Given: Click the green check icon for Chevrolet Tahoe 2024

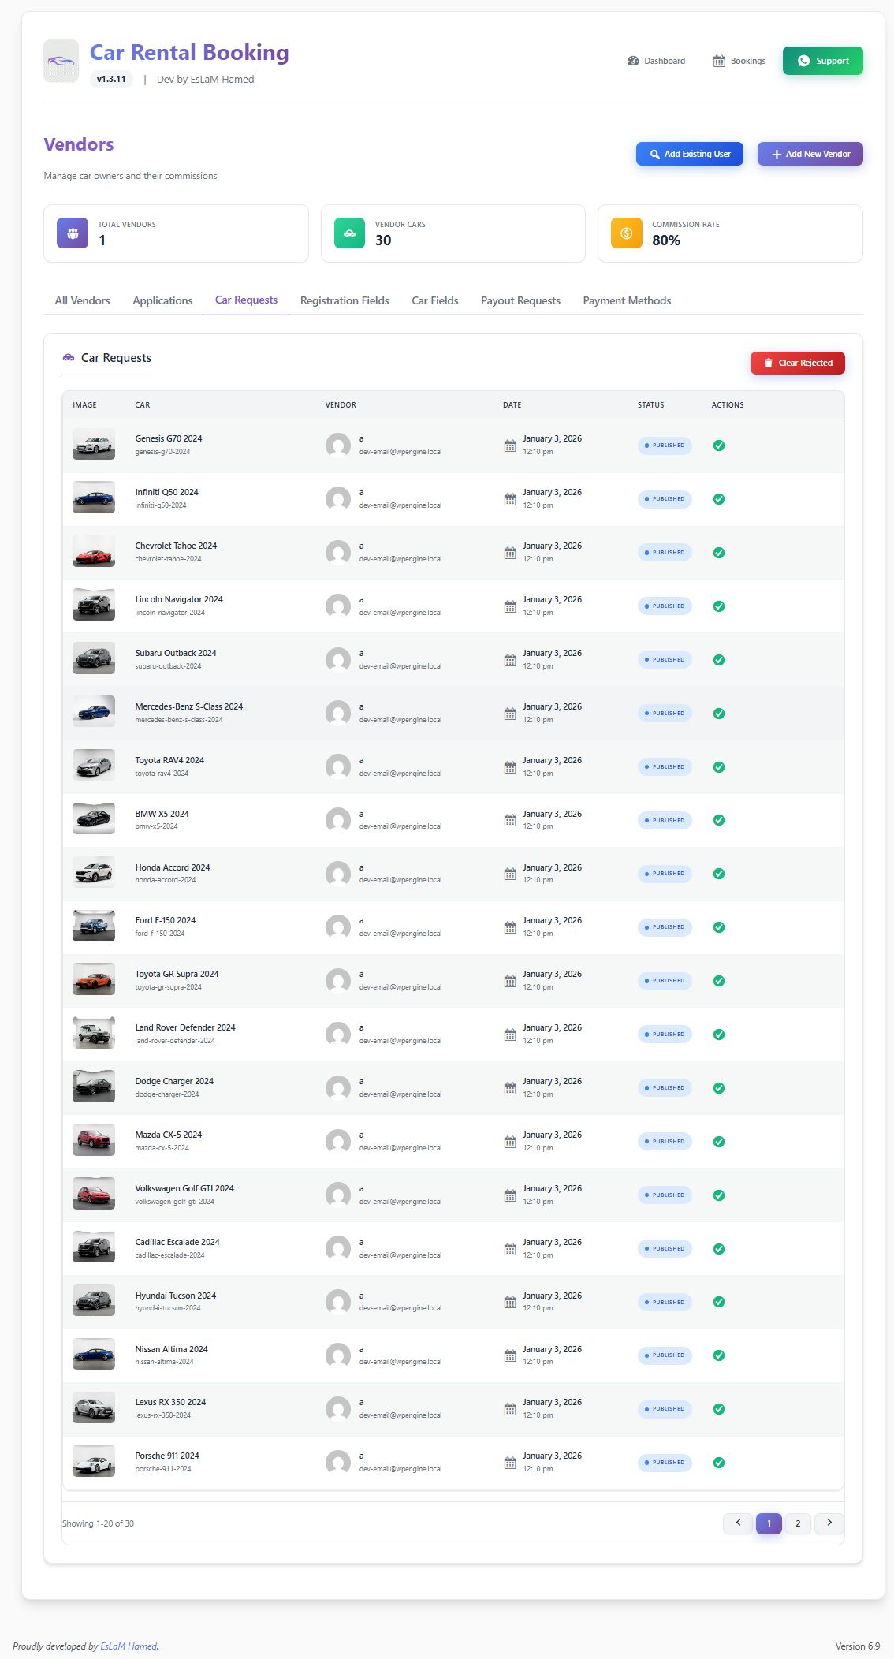Looking at the screenshot, I should click(x=719, y=553).
